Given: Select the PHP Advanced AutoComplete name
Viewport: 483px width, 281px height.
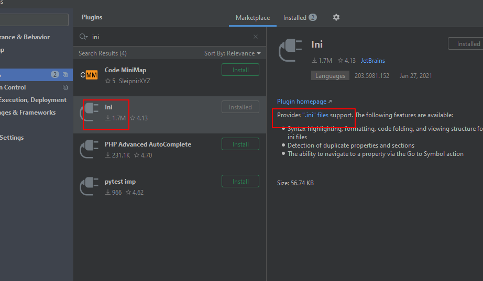Looking at the screenshot, I should (148, 144).
